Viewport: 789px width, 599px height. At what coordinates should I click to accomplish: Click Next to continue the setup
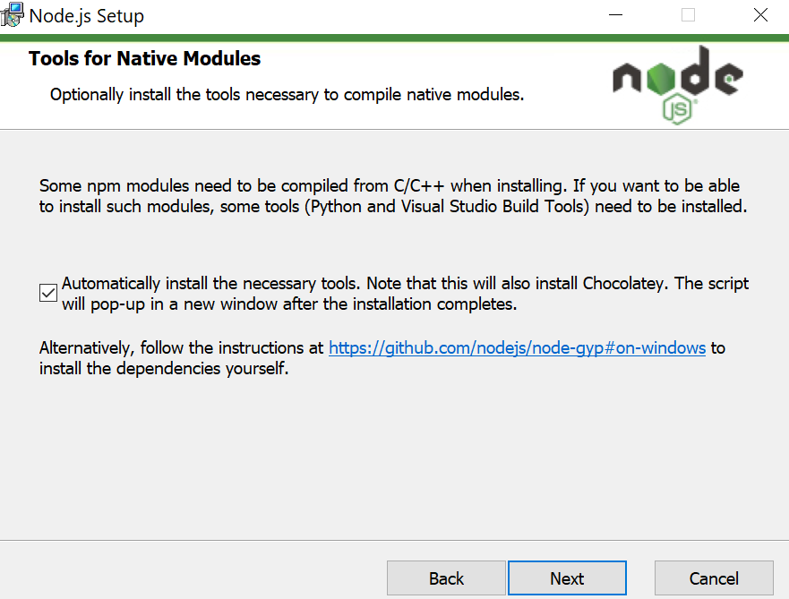click(567, 578)
